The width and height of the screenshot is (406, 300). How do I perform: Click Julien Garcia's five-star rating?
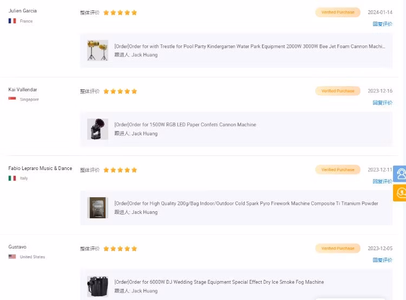120,12
